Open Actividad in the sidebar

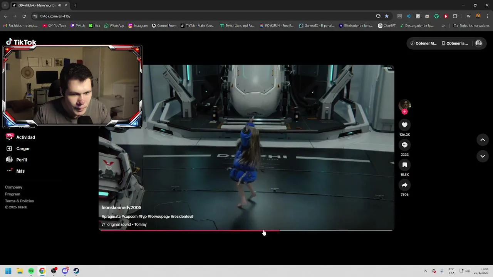click(25, 137)
